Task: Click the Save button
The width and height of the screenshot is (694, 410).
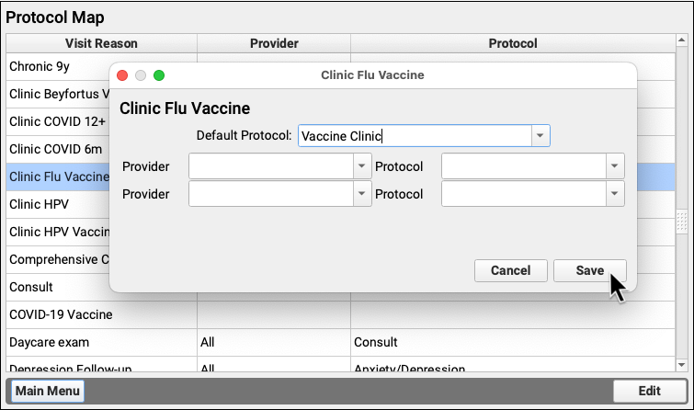Action: 589,270
